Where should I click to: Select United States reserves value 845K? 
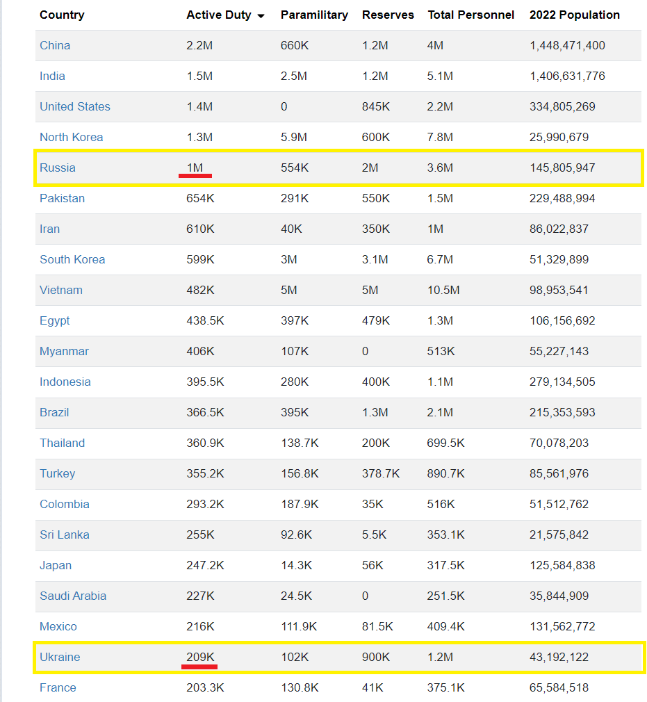pyautogui.click(x=376, y=106)
